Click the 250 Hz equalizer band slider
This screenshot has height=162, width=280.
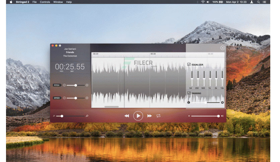(198, 79)
